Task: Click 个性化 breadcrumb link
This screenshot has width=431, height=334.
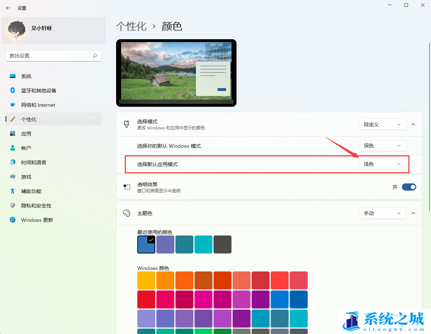Action: 132,26
